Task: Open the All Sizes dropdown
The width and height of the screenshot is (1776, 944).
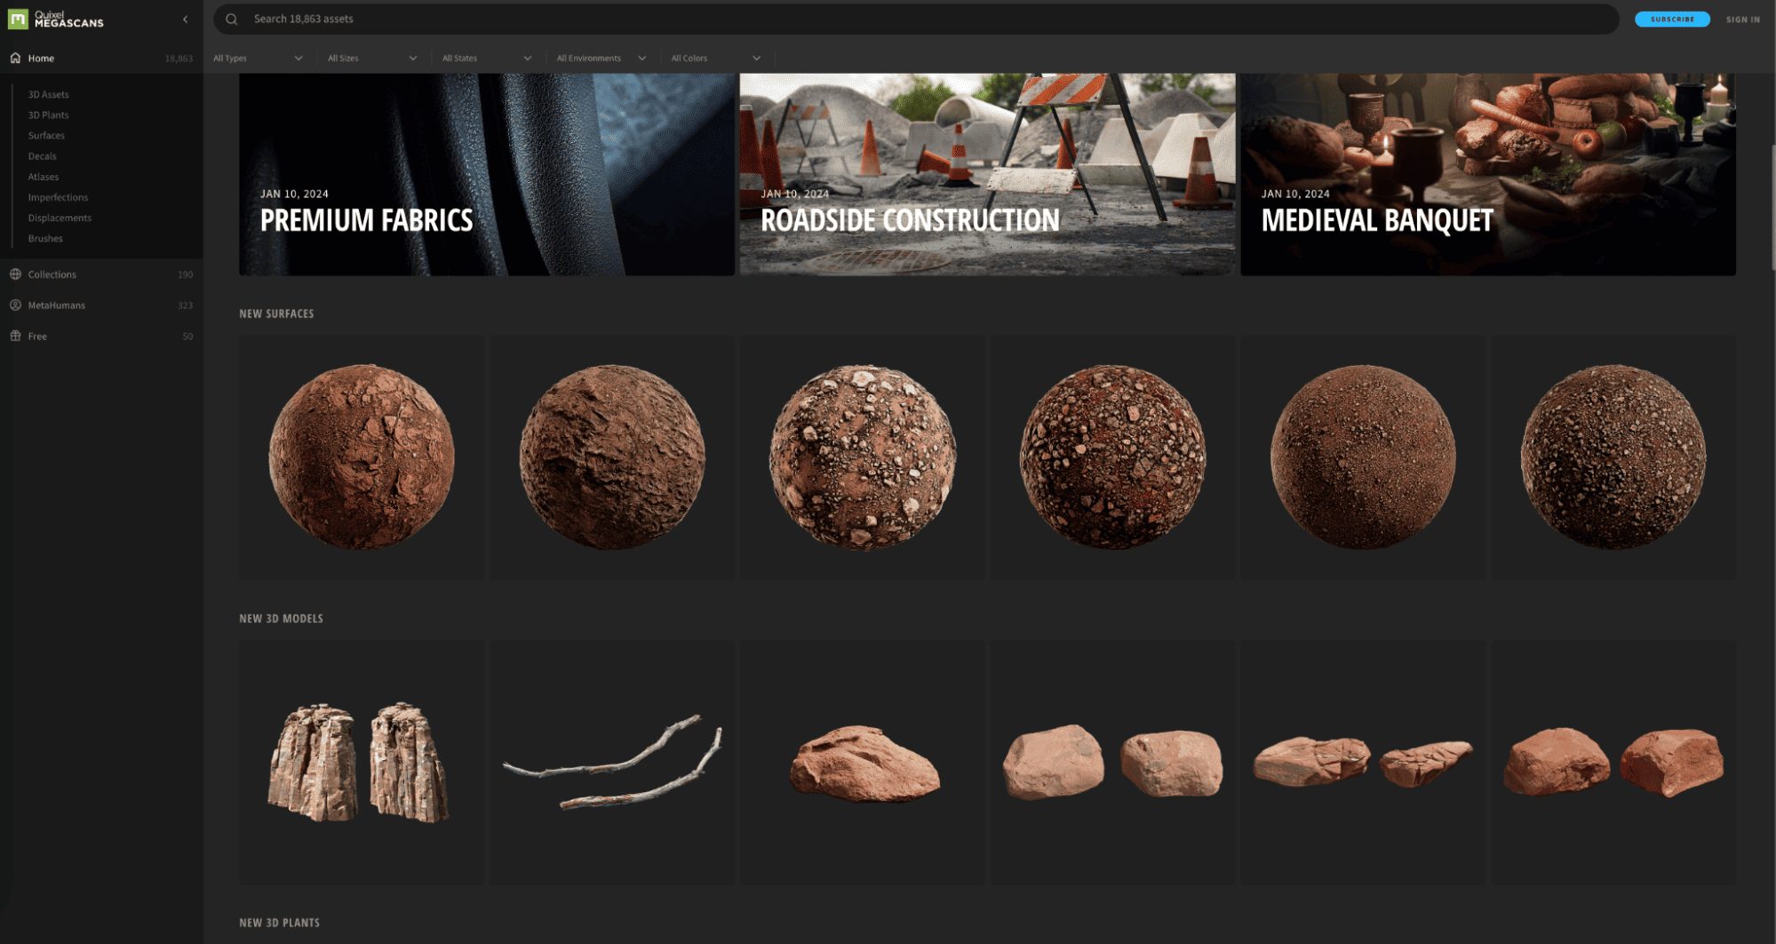Action: 372,58
